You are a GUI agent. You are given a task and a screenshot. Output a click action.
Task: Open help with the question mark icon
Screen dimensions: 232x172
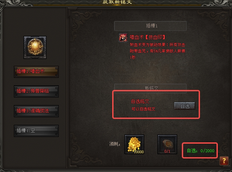(224, 160)
